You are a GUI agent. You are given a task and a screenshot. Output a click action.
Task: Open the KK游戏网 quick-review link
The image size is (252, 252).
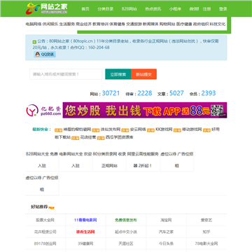(164, 129)
